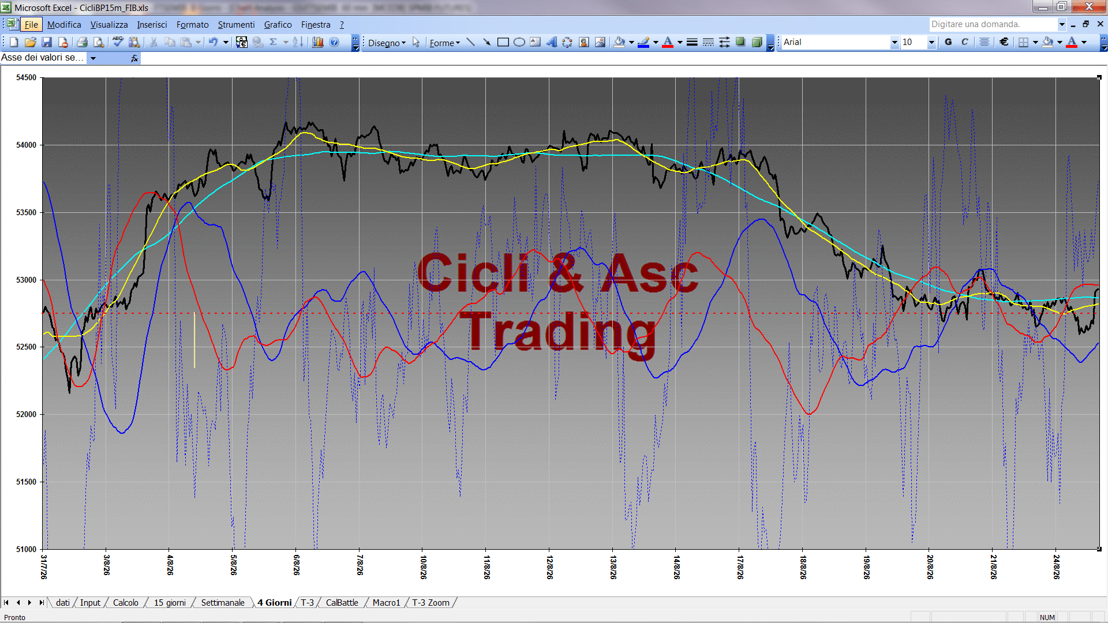Open the File menu
The image size is (1108, 623).
click(x=31, y=24)
